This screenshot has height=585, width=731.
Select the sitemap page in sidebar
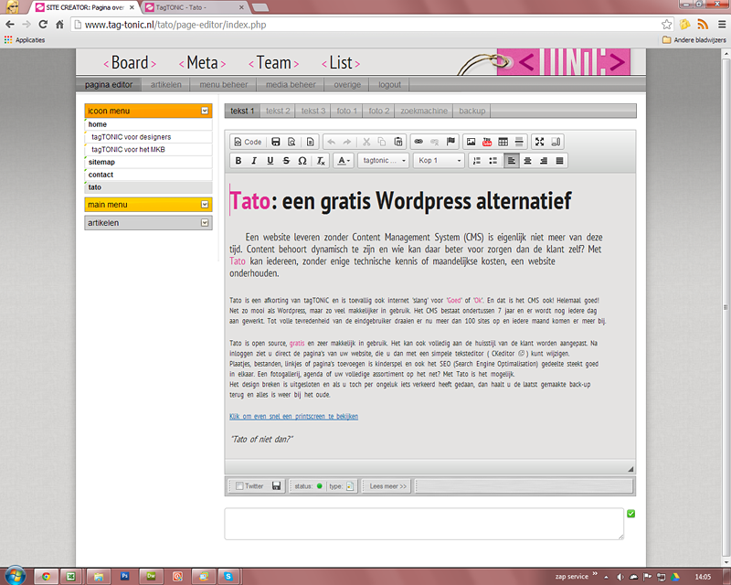click(148, 162)
